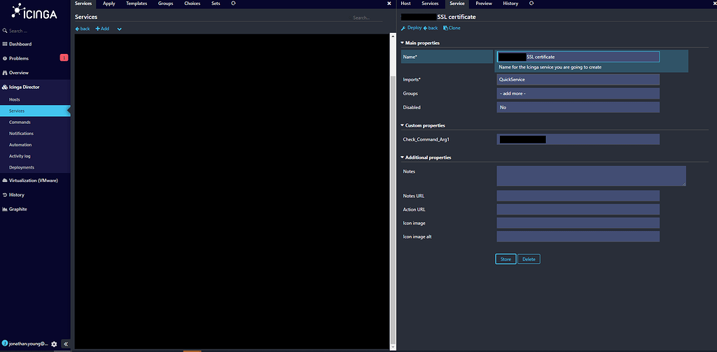
Task: Collapse the Custom properties section
Action: click(422, 125)
